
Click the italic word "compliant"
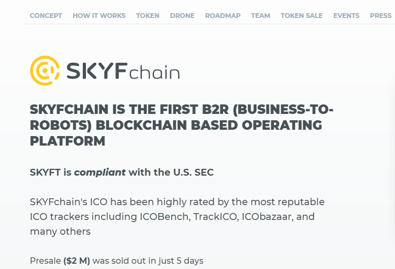pos(100,172)
